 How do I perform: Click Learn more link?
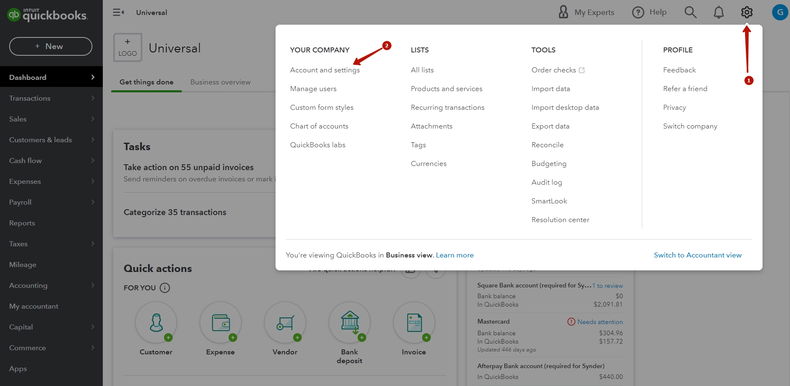coord(455,255)
